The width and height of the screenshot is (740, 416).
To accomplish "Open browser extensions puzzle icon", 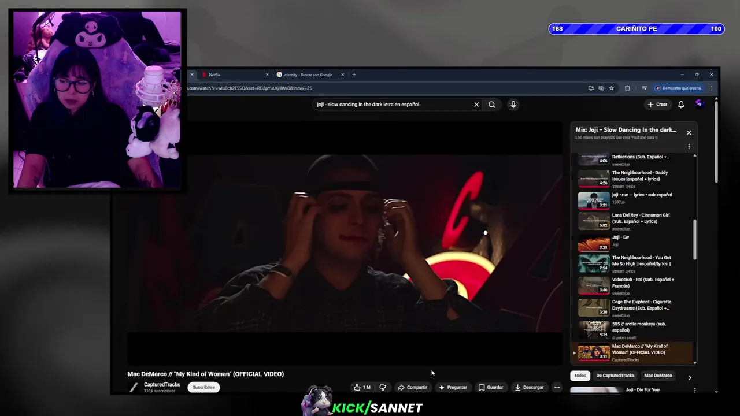I will (x=627, y=88).
